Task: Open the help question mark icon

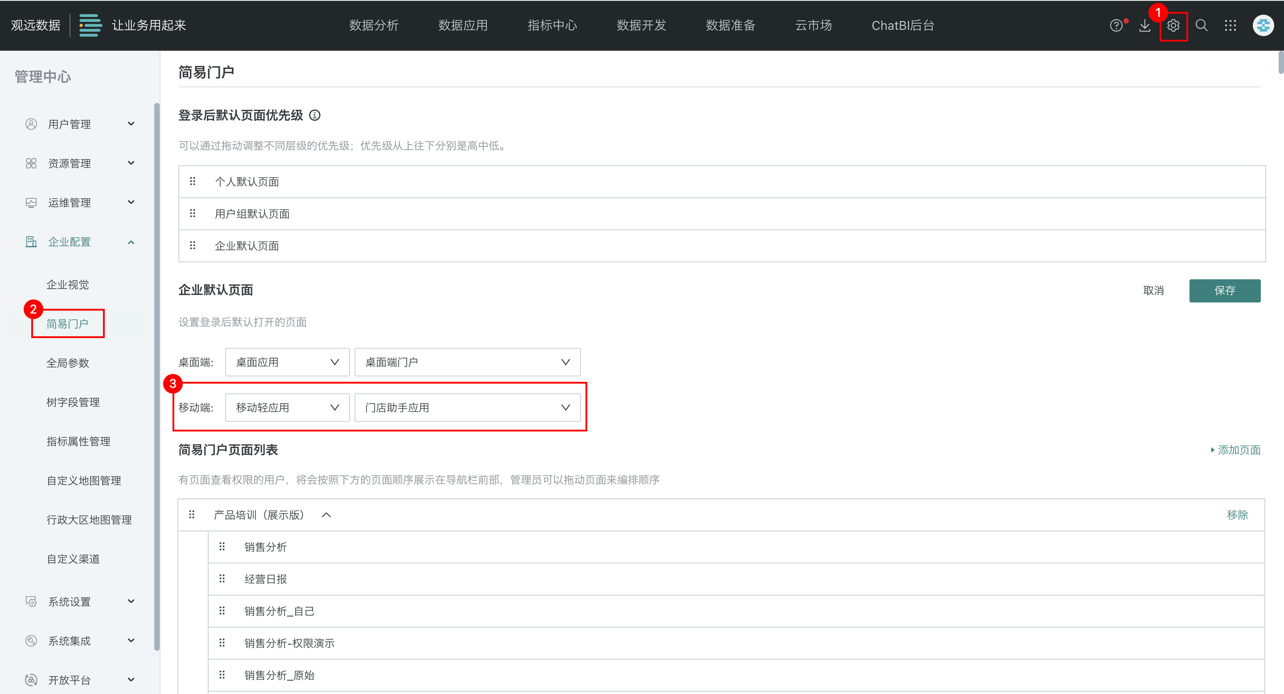Action: [x=1116, y=25]
